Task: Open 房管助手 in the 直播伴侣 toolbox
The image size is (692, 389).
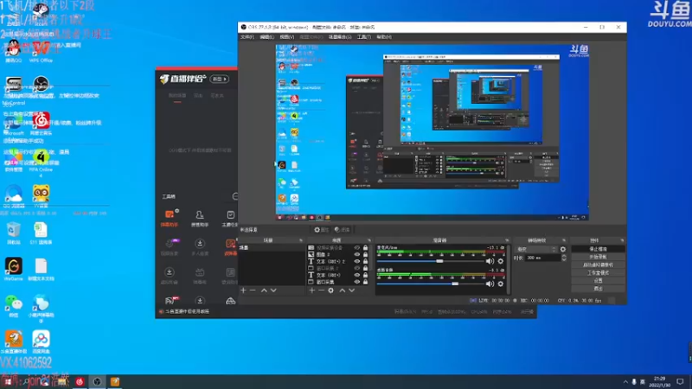Action: tap(200, 219)
